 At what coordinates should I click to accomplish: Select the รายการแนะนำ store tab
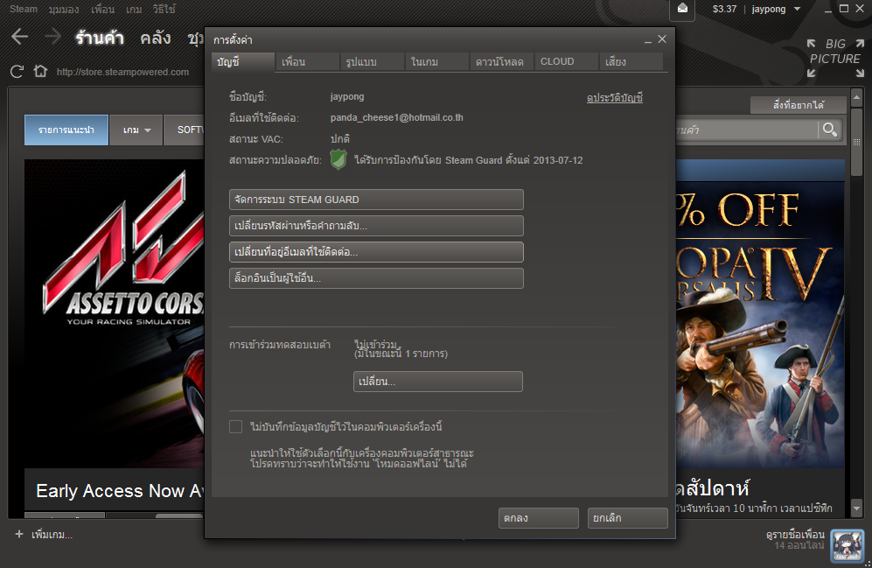pos(66,130)
